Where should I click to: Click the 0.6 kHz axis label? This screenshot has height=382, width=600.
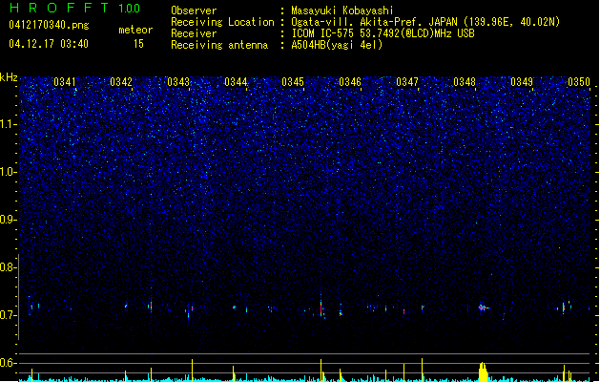point(9,363)
